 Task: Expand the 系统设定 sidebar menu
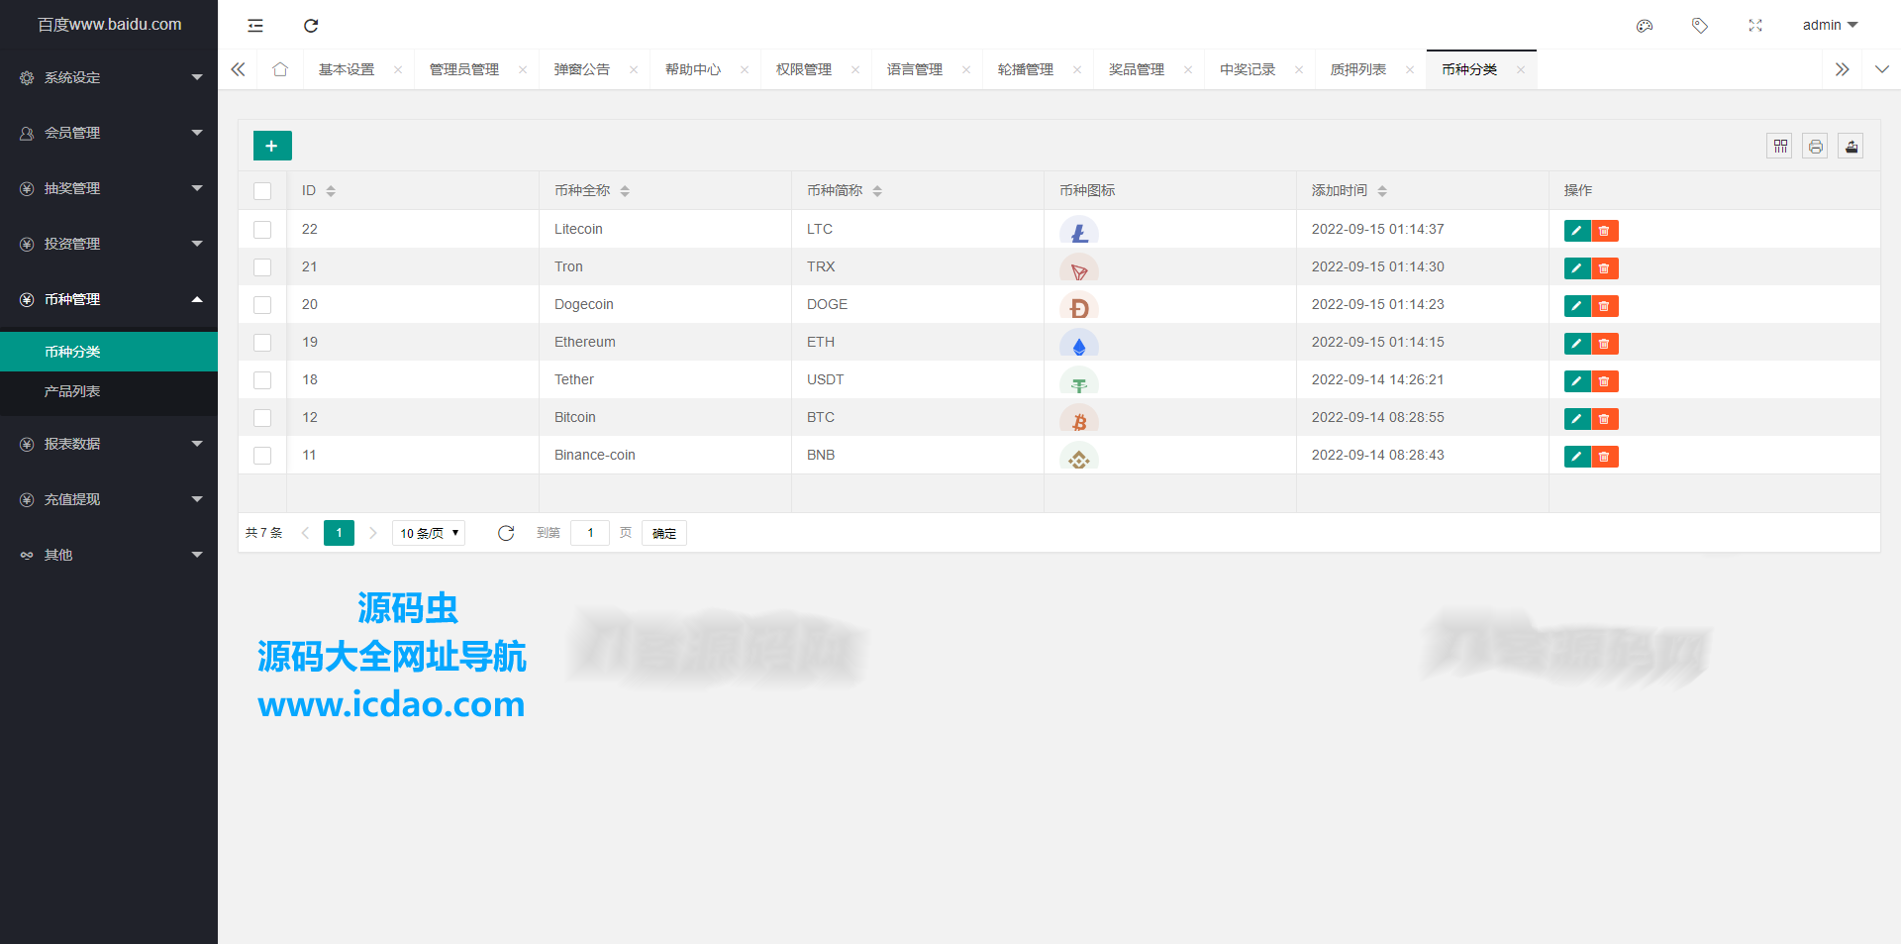pyautogui.click(x=109, y=77)
